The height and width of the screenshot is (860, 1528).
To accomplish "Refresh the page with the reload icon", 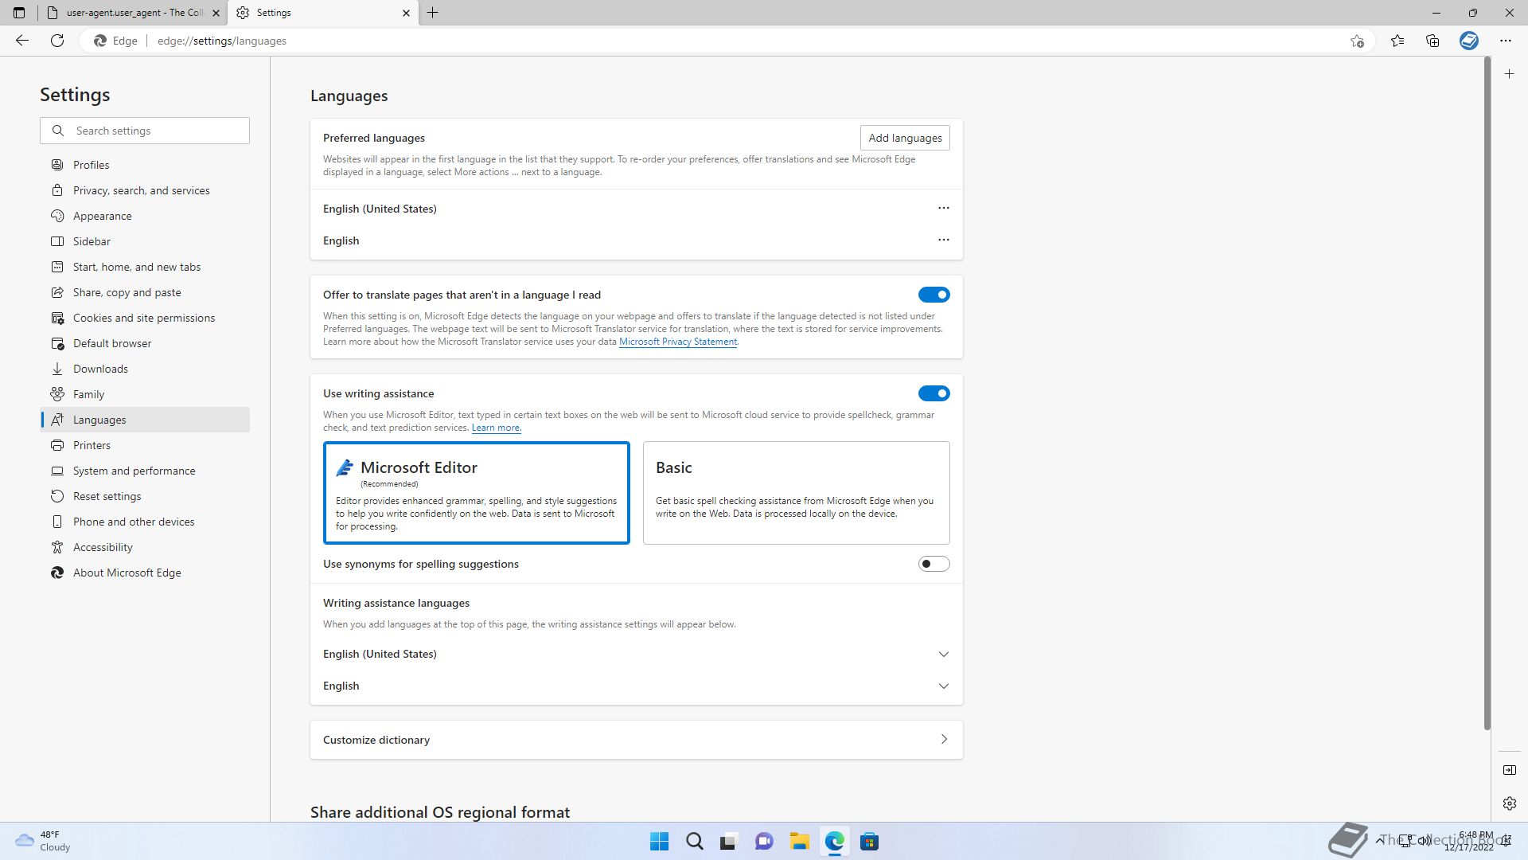I will [57, 41].
